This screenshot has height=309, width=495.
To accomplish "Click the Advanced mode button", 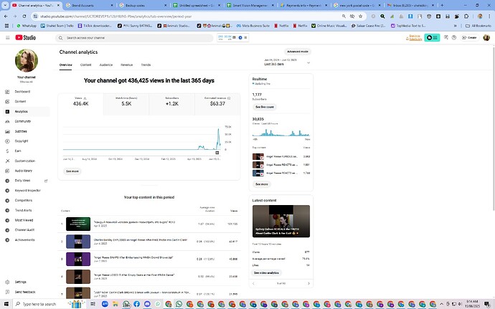I will 298,52.
